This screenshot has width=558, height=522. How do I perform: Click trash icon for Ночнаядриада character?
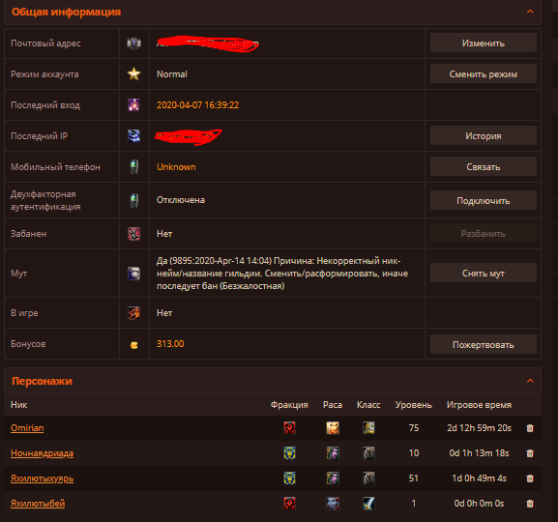530,453
